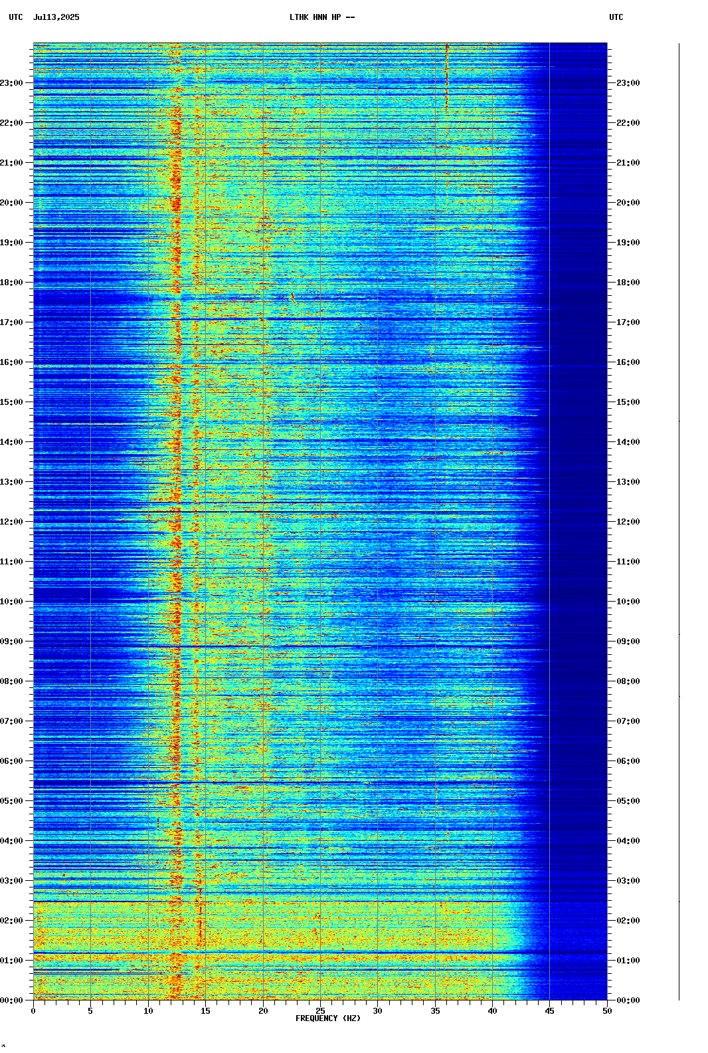708x1053 pixels.
Task: Click 15:00 on the right time axis
Action: pyautogui.click(x=628, y=402)
